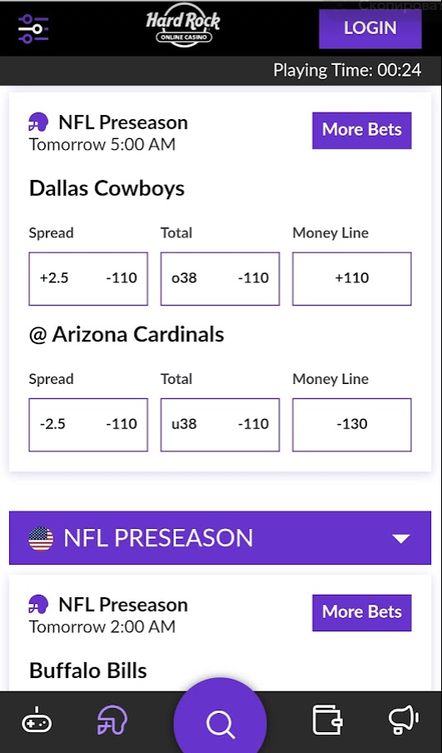Open the wallet icon in bottom bar

click(328, 720)
